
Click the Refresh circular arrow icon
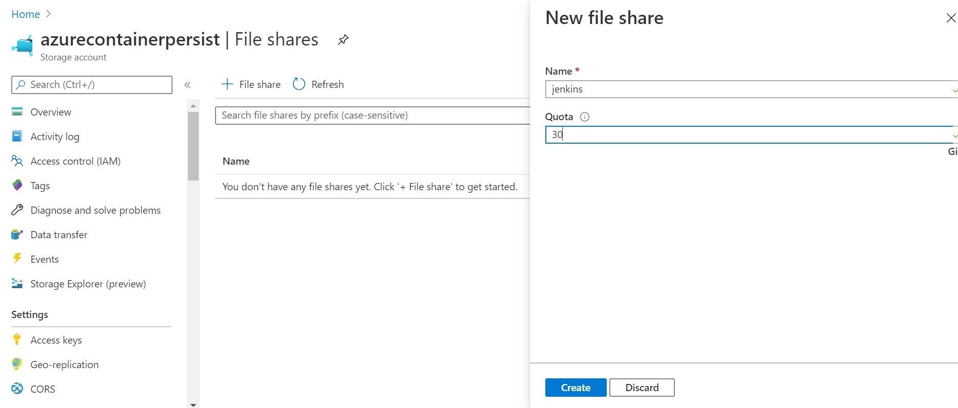(299, 84)
